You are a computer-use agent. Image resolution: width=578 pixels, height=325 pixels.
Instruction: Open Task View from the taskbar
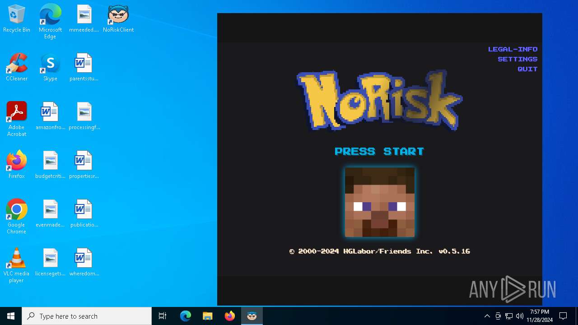(x=163, y=316)
